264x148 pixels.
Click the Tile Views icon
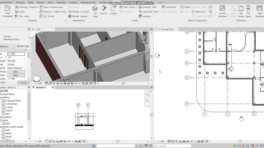coord(248,12)
